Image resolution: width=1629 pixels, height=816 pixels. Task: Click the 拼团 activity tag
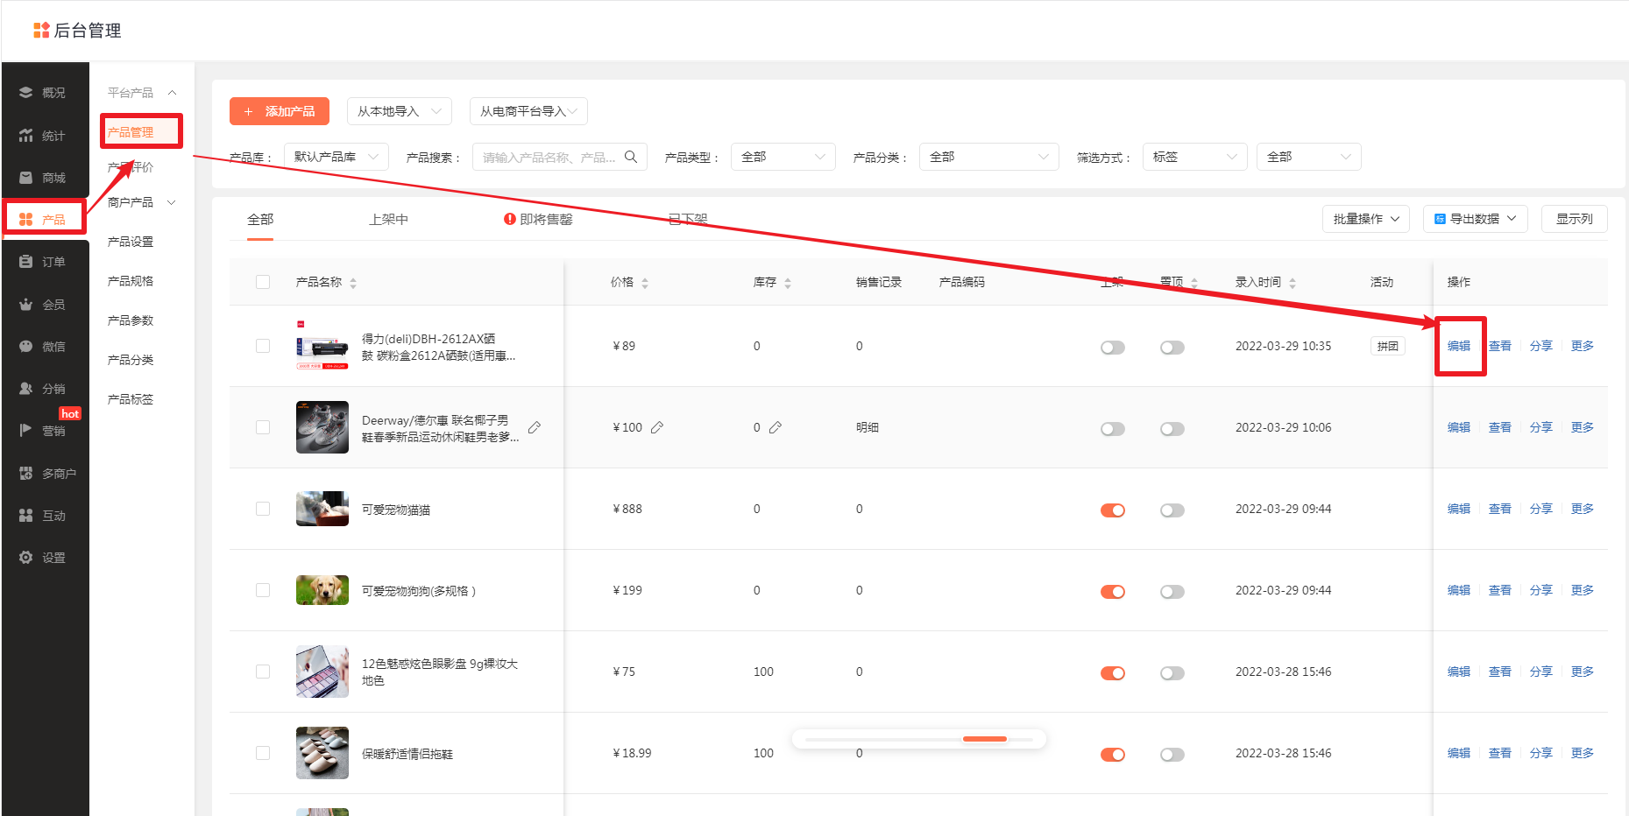pos(1388,346)
